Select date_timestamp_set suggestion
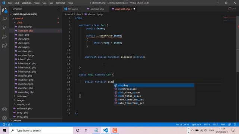 154,99
